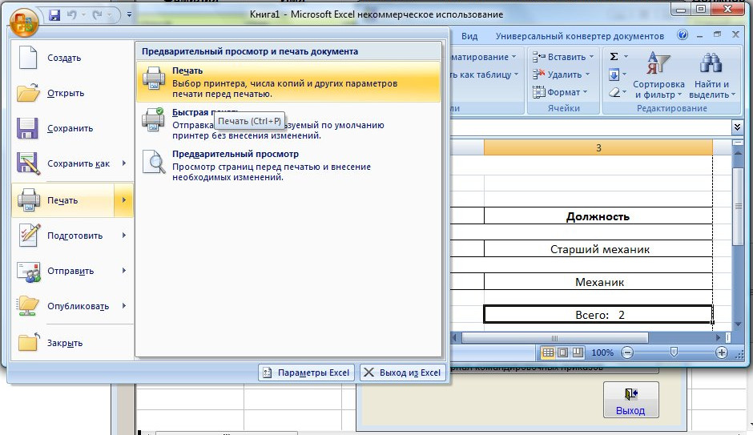753x435 pixels.
Task: Switch to Page Layout view
Action: coord(562,352)
